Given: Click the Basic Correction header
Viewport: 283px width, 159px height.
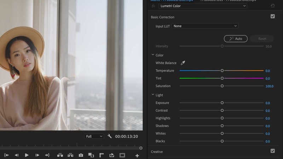Looking at the screenshot, I should point(162,17).
